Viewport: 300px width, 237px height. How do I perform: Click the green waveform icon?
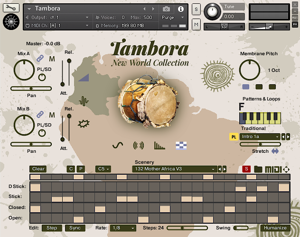click(x=84, y=101)
